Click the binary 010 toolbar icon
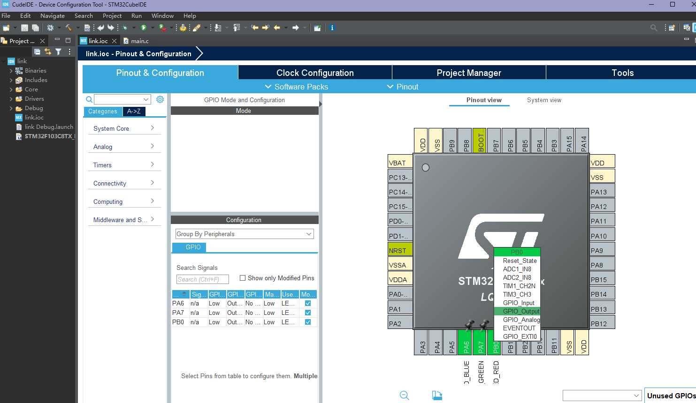Viewport: 696px width, 403px height. 87,28
